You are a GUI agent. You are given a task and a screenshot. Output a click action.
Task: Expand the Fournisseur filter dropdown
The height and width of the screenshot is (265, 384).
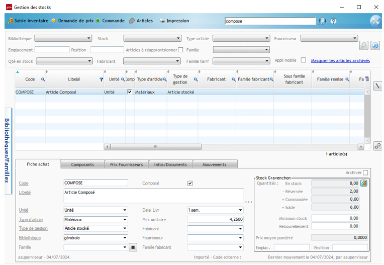[x=329, y=38]
